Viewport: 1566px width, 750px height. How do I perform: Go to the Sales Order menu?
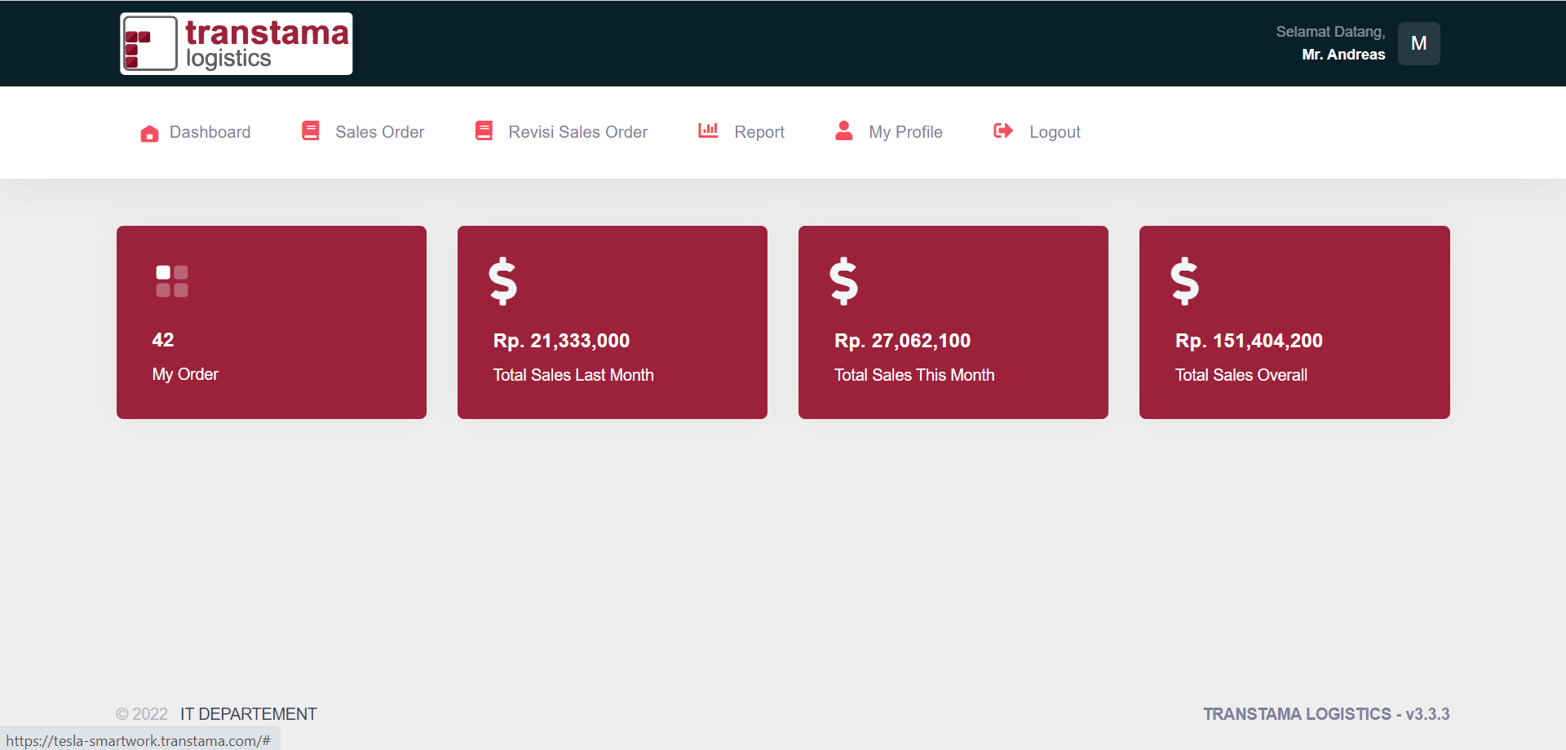(363, 132)
